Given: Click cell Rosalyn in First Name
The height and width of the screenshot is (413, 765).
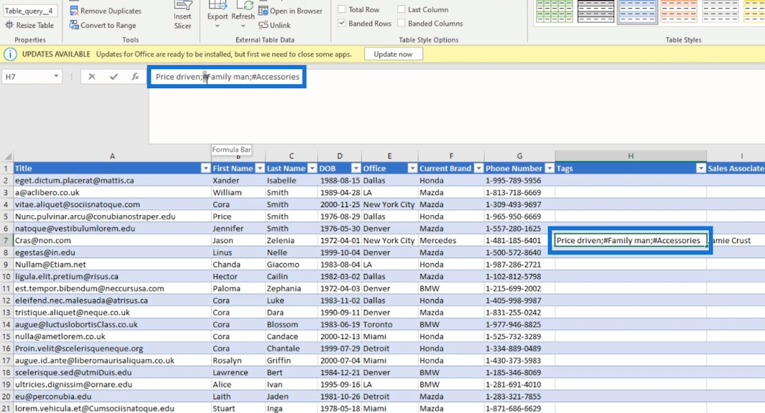Looking at the screenshot, I should [238, 361].
